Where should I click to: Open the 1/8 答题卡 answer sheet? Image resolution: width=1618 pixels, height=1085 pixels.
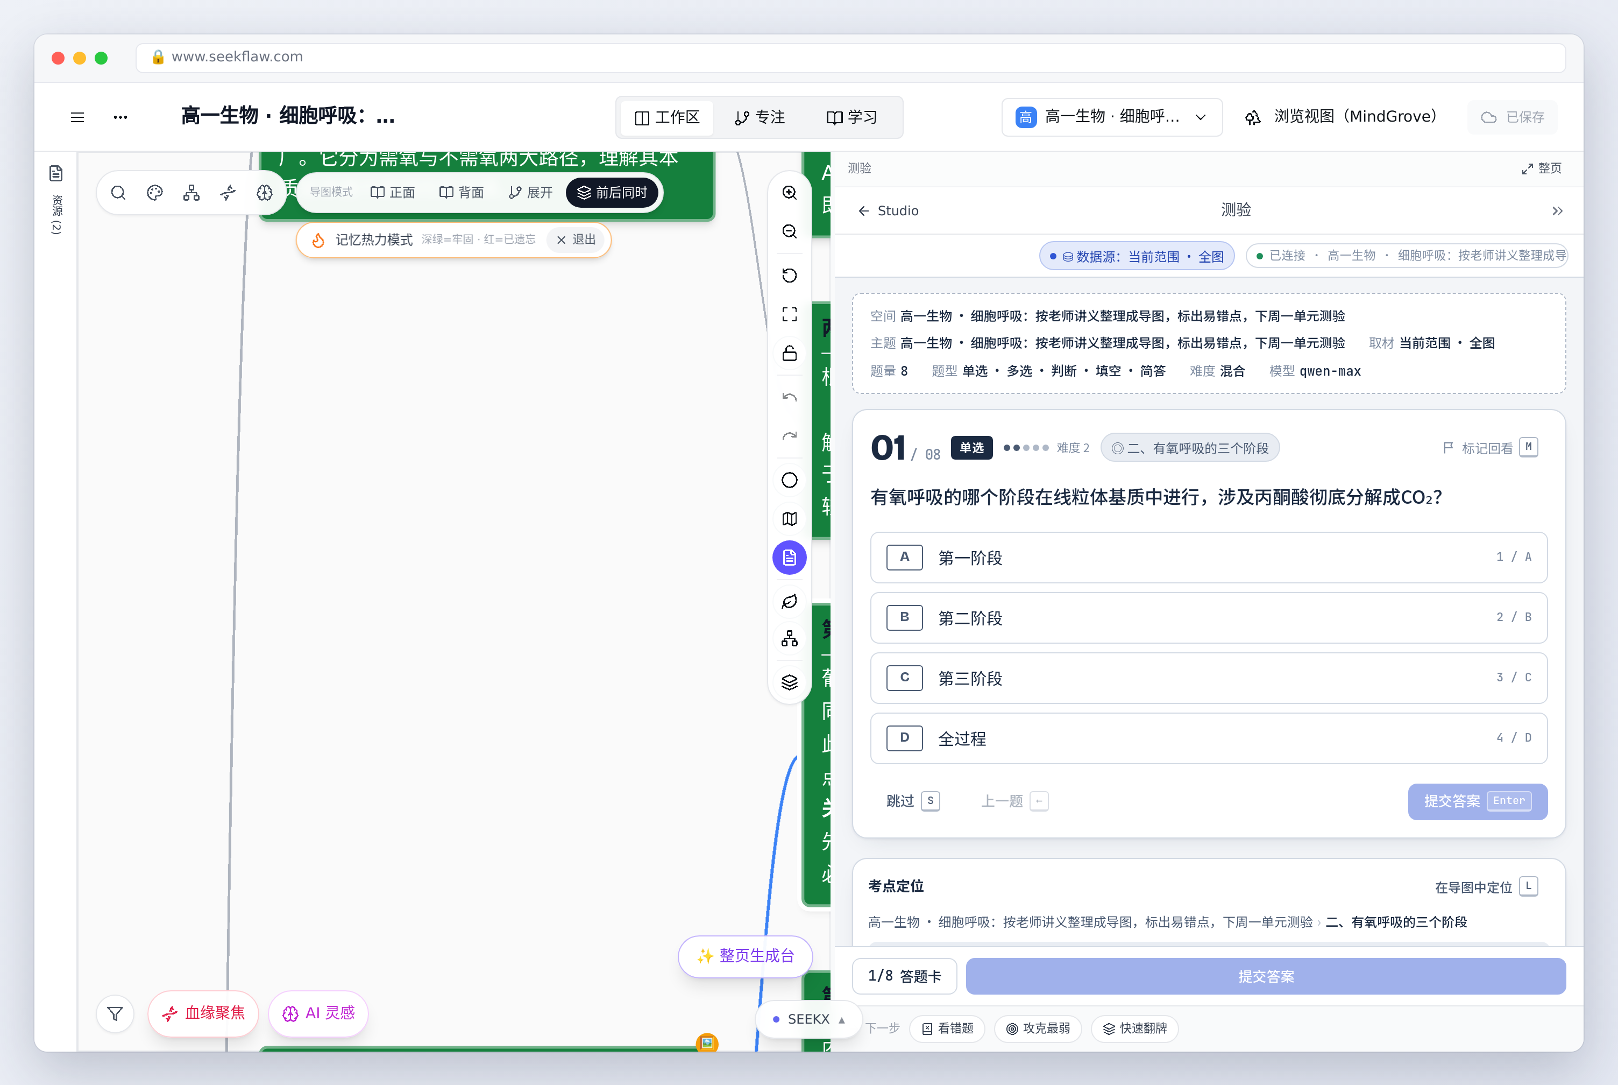click(x=904, y=976)
